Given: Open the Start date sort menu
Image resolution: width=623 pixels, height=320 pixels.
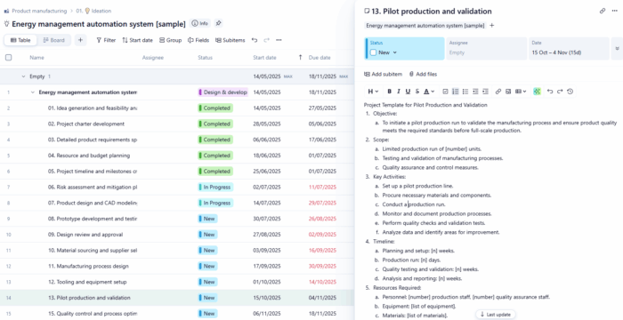Looking at the screenshot, I should tap(137, 40).
